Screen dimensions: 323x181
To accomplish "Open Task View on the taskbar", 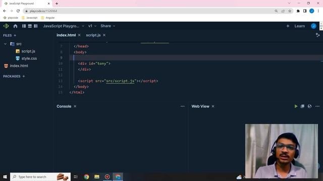I will click(x=76, y=176).
